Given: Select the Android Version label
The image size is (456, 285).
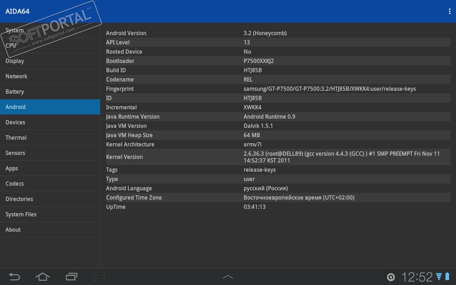Looking at the screenshot, I should coord(126,33).
